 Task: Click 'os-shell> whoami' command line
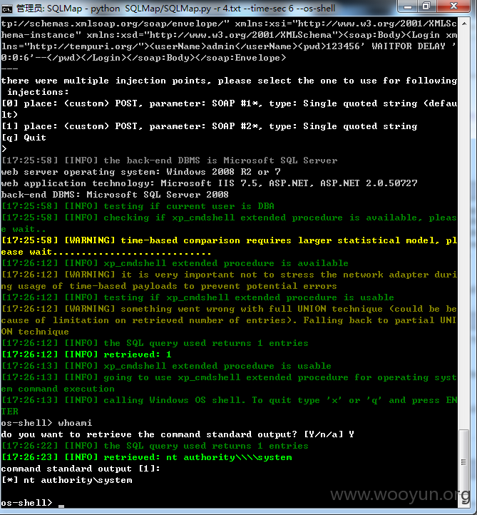(46, 423)
